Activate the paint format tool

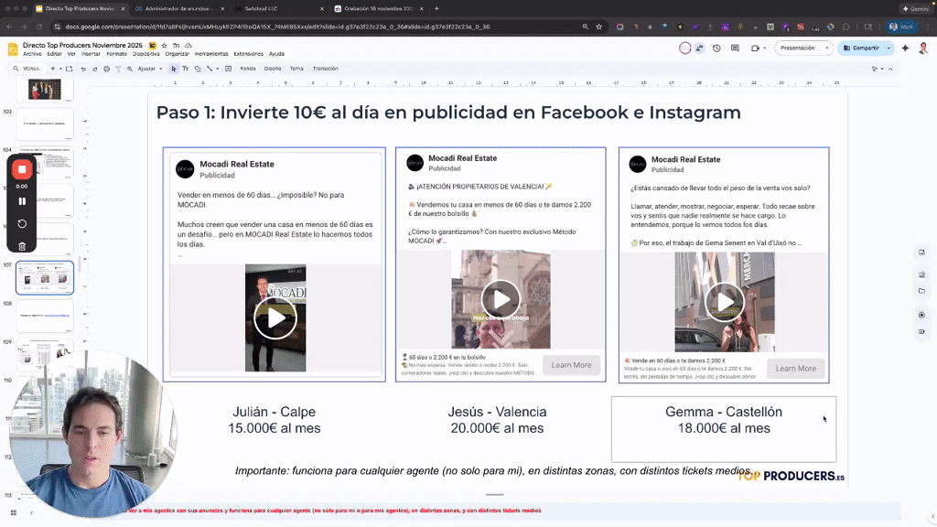click(118, 68)
